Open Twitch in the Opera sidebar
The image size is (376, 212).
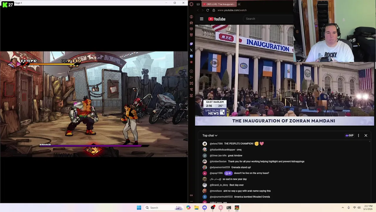(191, 44)
